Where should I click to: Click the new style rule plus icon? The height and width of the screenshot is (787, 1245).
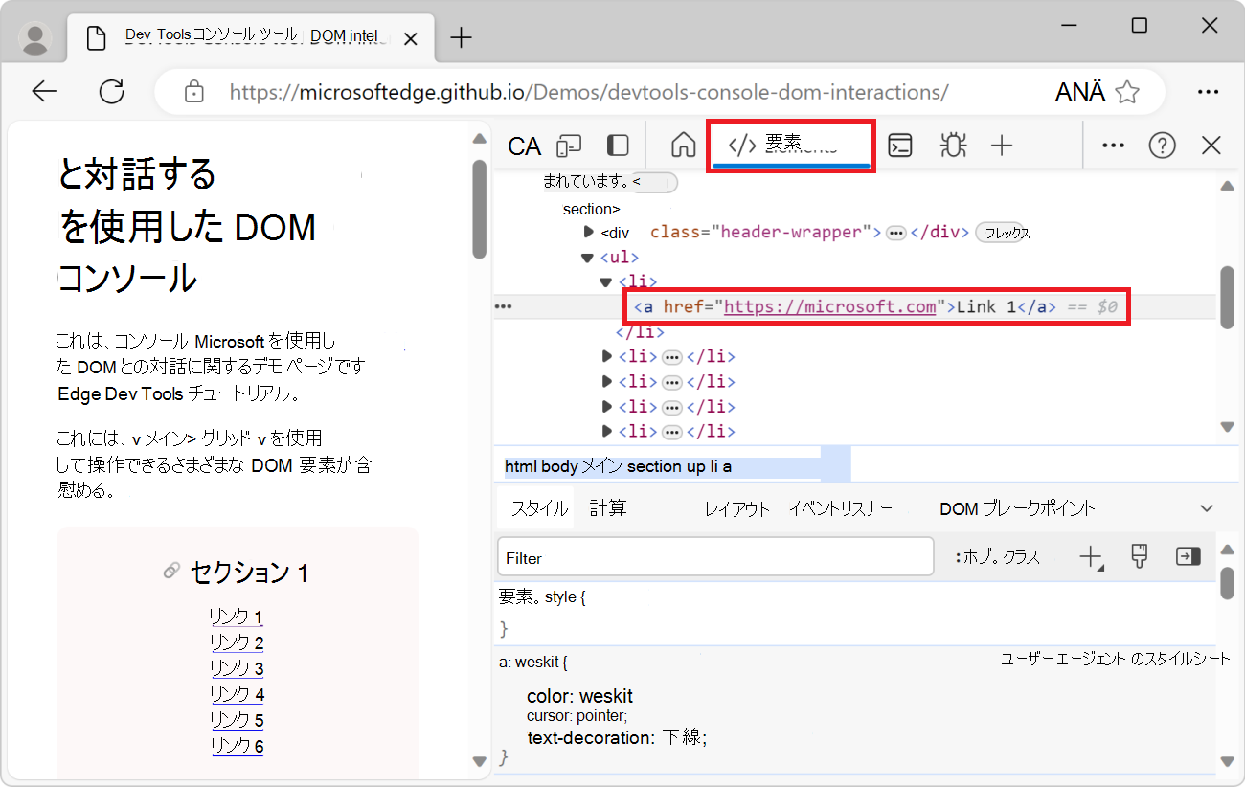1092,556
